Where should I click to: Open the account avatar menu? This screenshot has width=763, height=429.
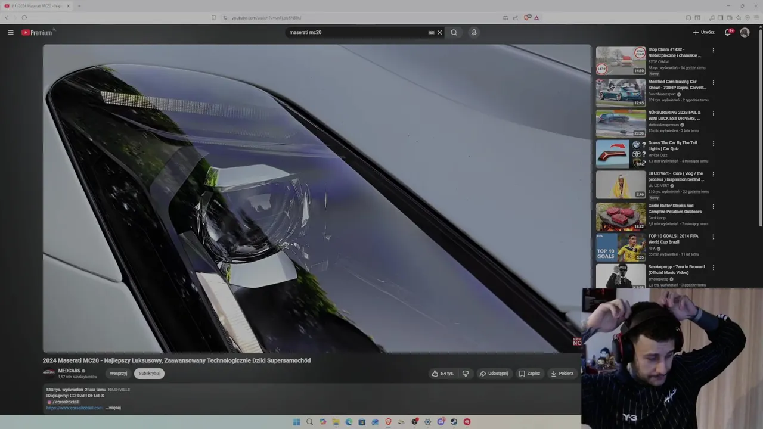pos(745,32)
